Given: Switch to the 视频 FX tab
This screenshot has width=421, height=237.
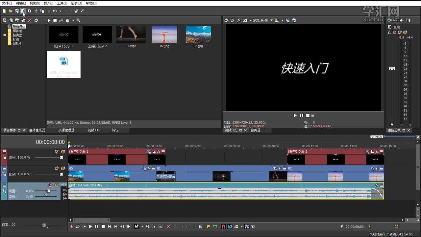Looking at the screenshot, I should click(x=93, y=130).
